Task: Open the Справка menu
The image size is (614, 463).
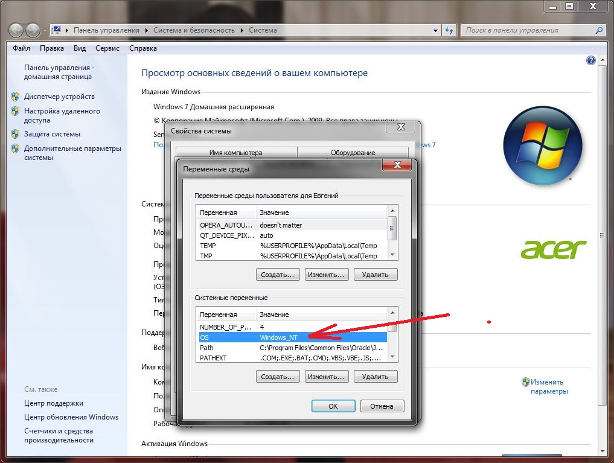Action: point(143,48)
